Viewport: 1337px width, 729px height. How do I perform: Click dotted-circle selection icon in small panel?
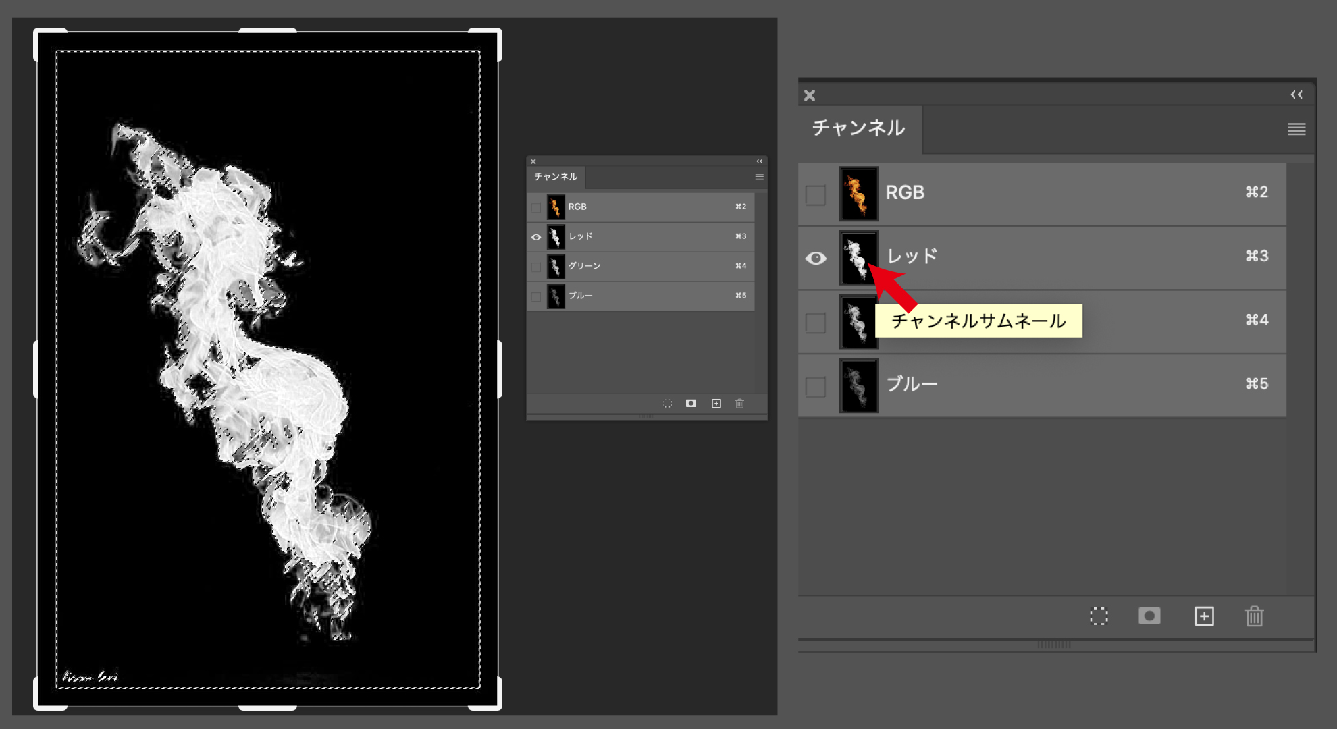pyautogui.click(x=667, y=404)
